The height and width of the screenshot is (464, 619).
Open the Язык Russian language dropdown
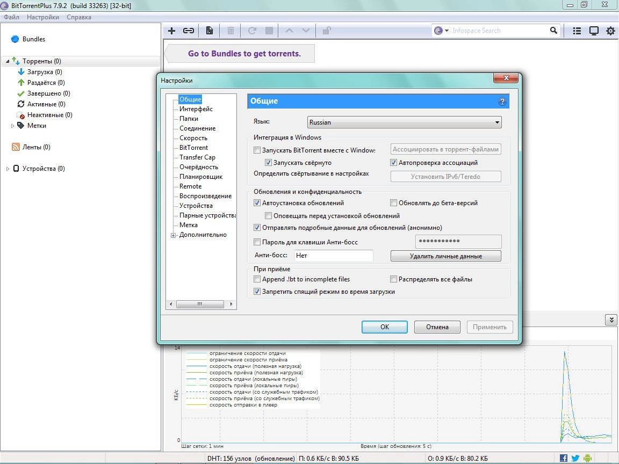click(x=404, y=122)
